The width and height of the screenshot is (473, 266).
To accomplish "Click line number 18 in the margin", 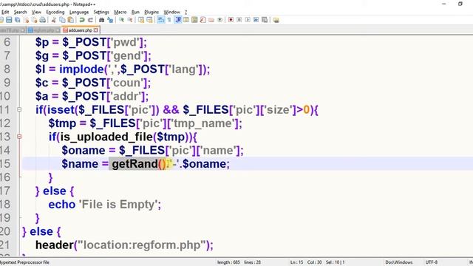I will pyautogui.click(x=5, y=205).
